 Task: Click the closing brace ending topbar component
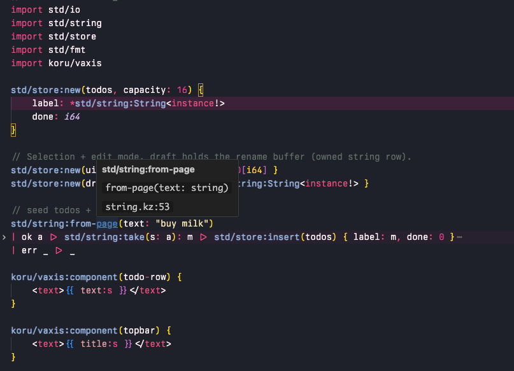click(13, 357)
